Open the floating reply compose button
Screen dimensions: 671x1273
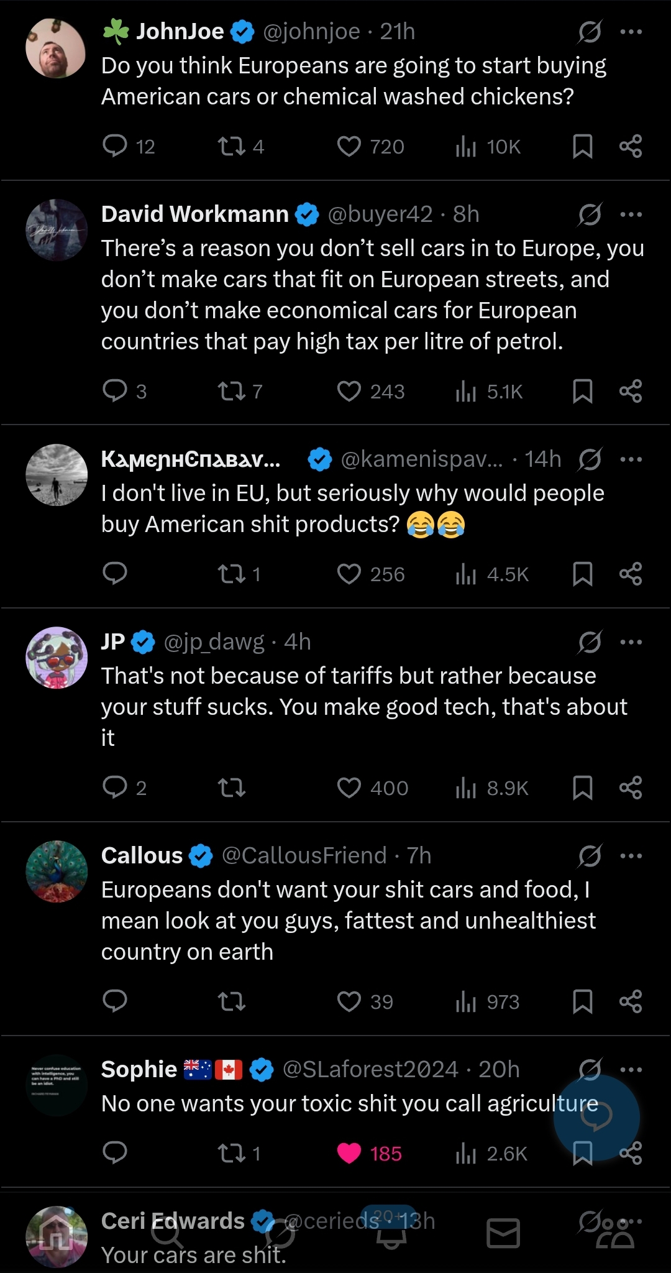pos(596,1117)
